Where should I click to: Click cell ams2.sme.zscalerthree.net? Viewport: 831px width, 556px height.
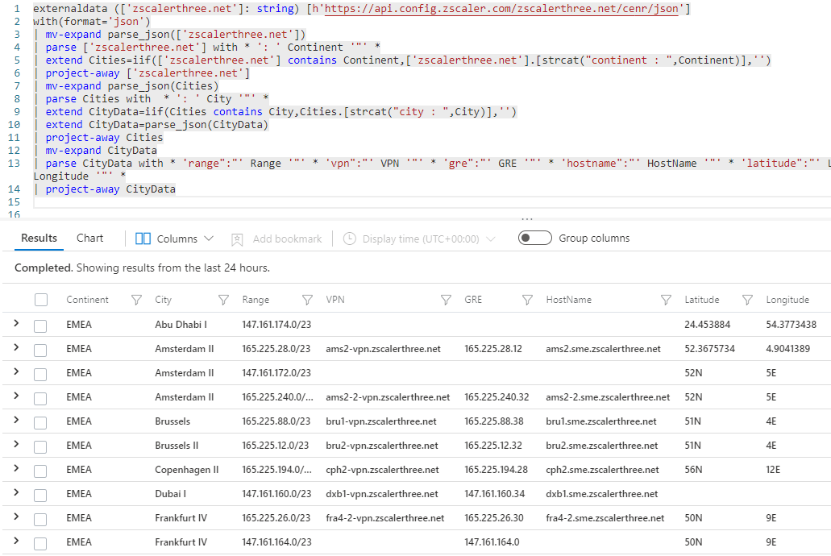point(603,349)
